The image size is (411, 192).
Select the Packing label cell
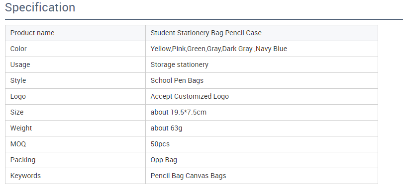[x=75, y=160]
